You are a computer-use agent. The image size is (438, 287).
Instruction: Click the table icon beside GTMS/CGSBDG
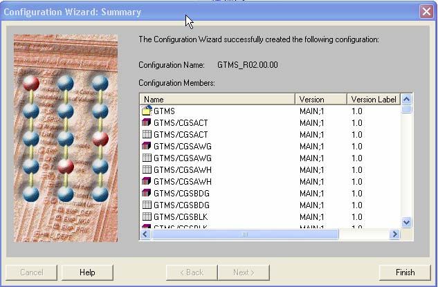(147, 205)
